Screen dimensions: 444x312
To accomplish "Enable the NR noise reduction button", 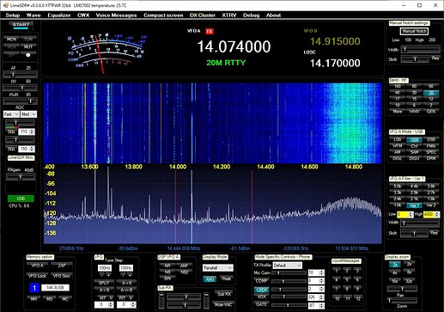I will click(167, 266).
